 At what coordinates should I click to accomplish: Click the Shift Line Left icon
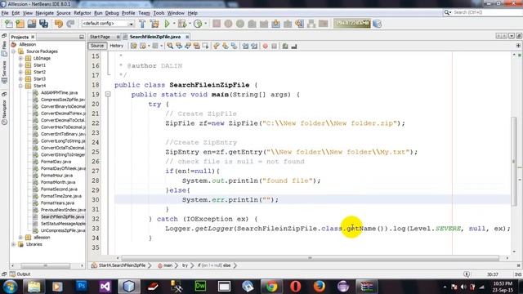[x=245, y=46]
